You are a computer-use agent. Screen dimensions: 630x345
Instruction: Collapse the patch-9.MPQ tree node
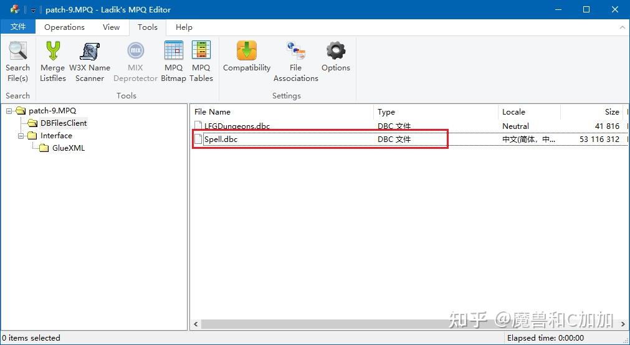click(9, 111)
